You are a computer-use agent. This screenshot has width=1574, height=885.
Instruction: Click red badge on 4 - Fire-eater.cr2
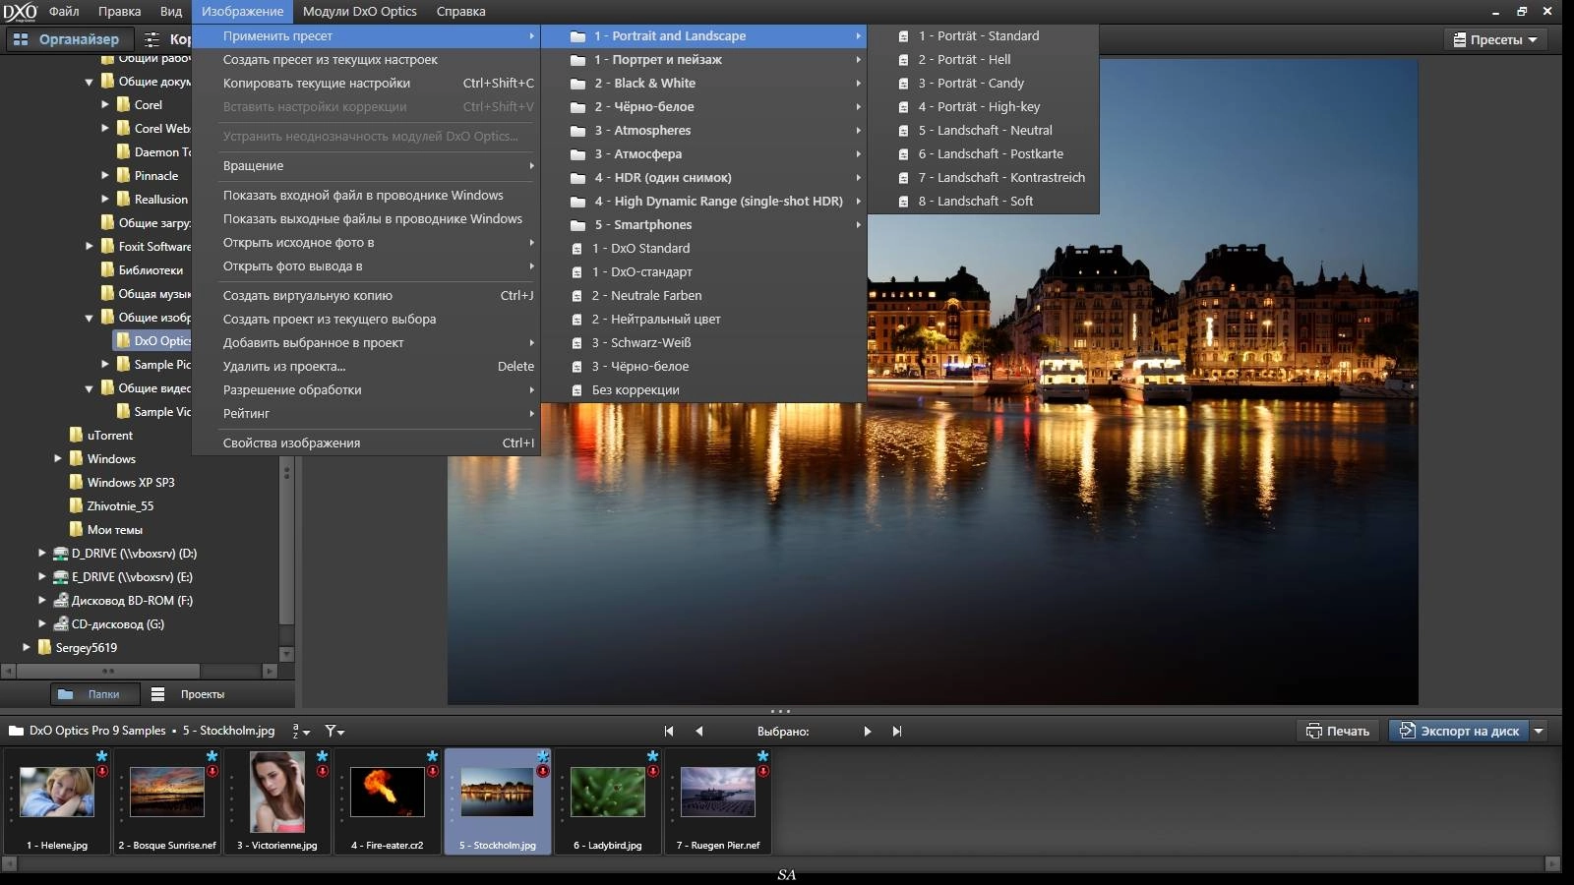point(433,771)
